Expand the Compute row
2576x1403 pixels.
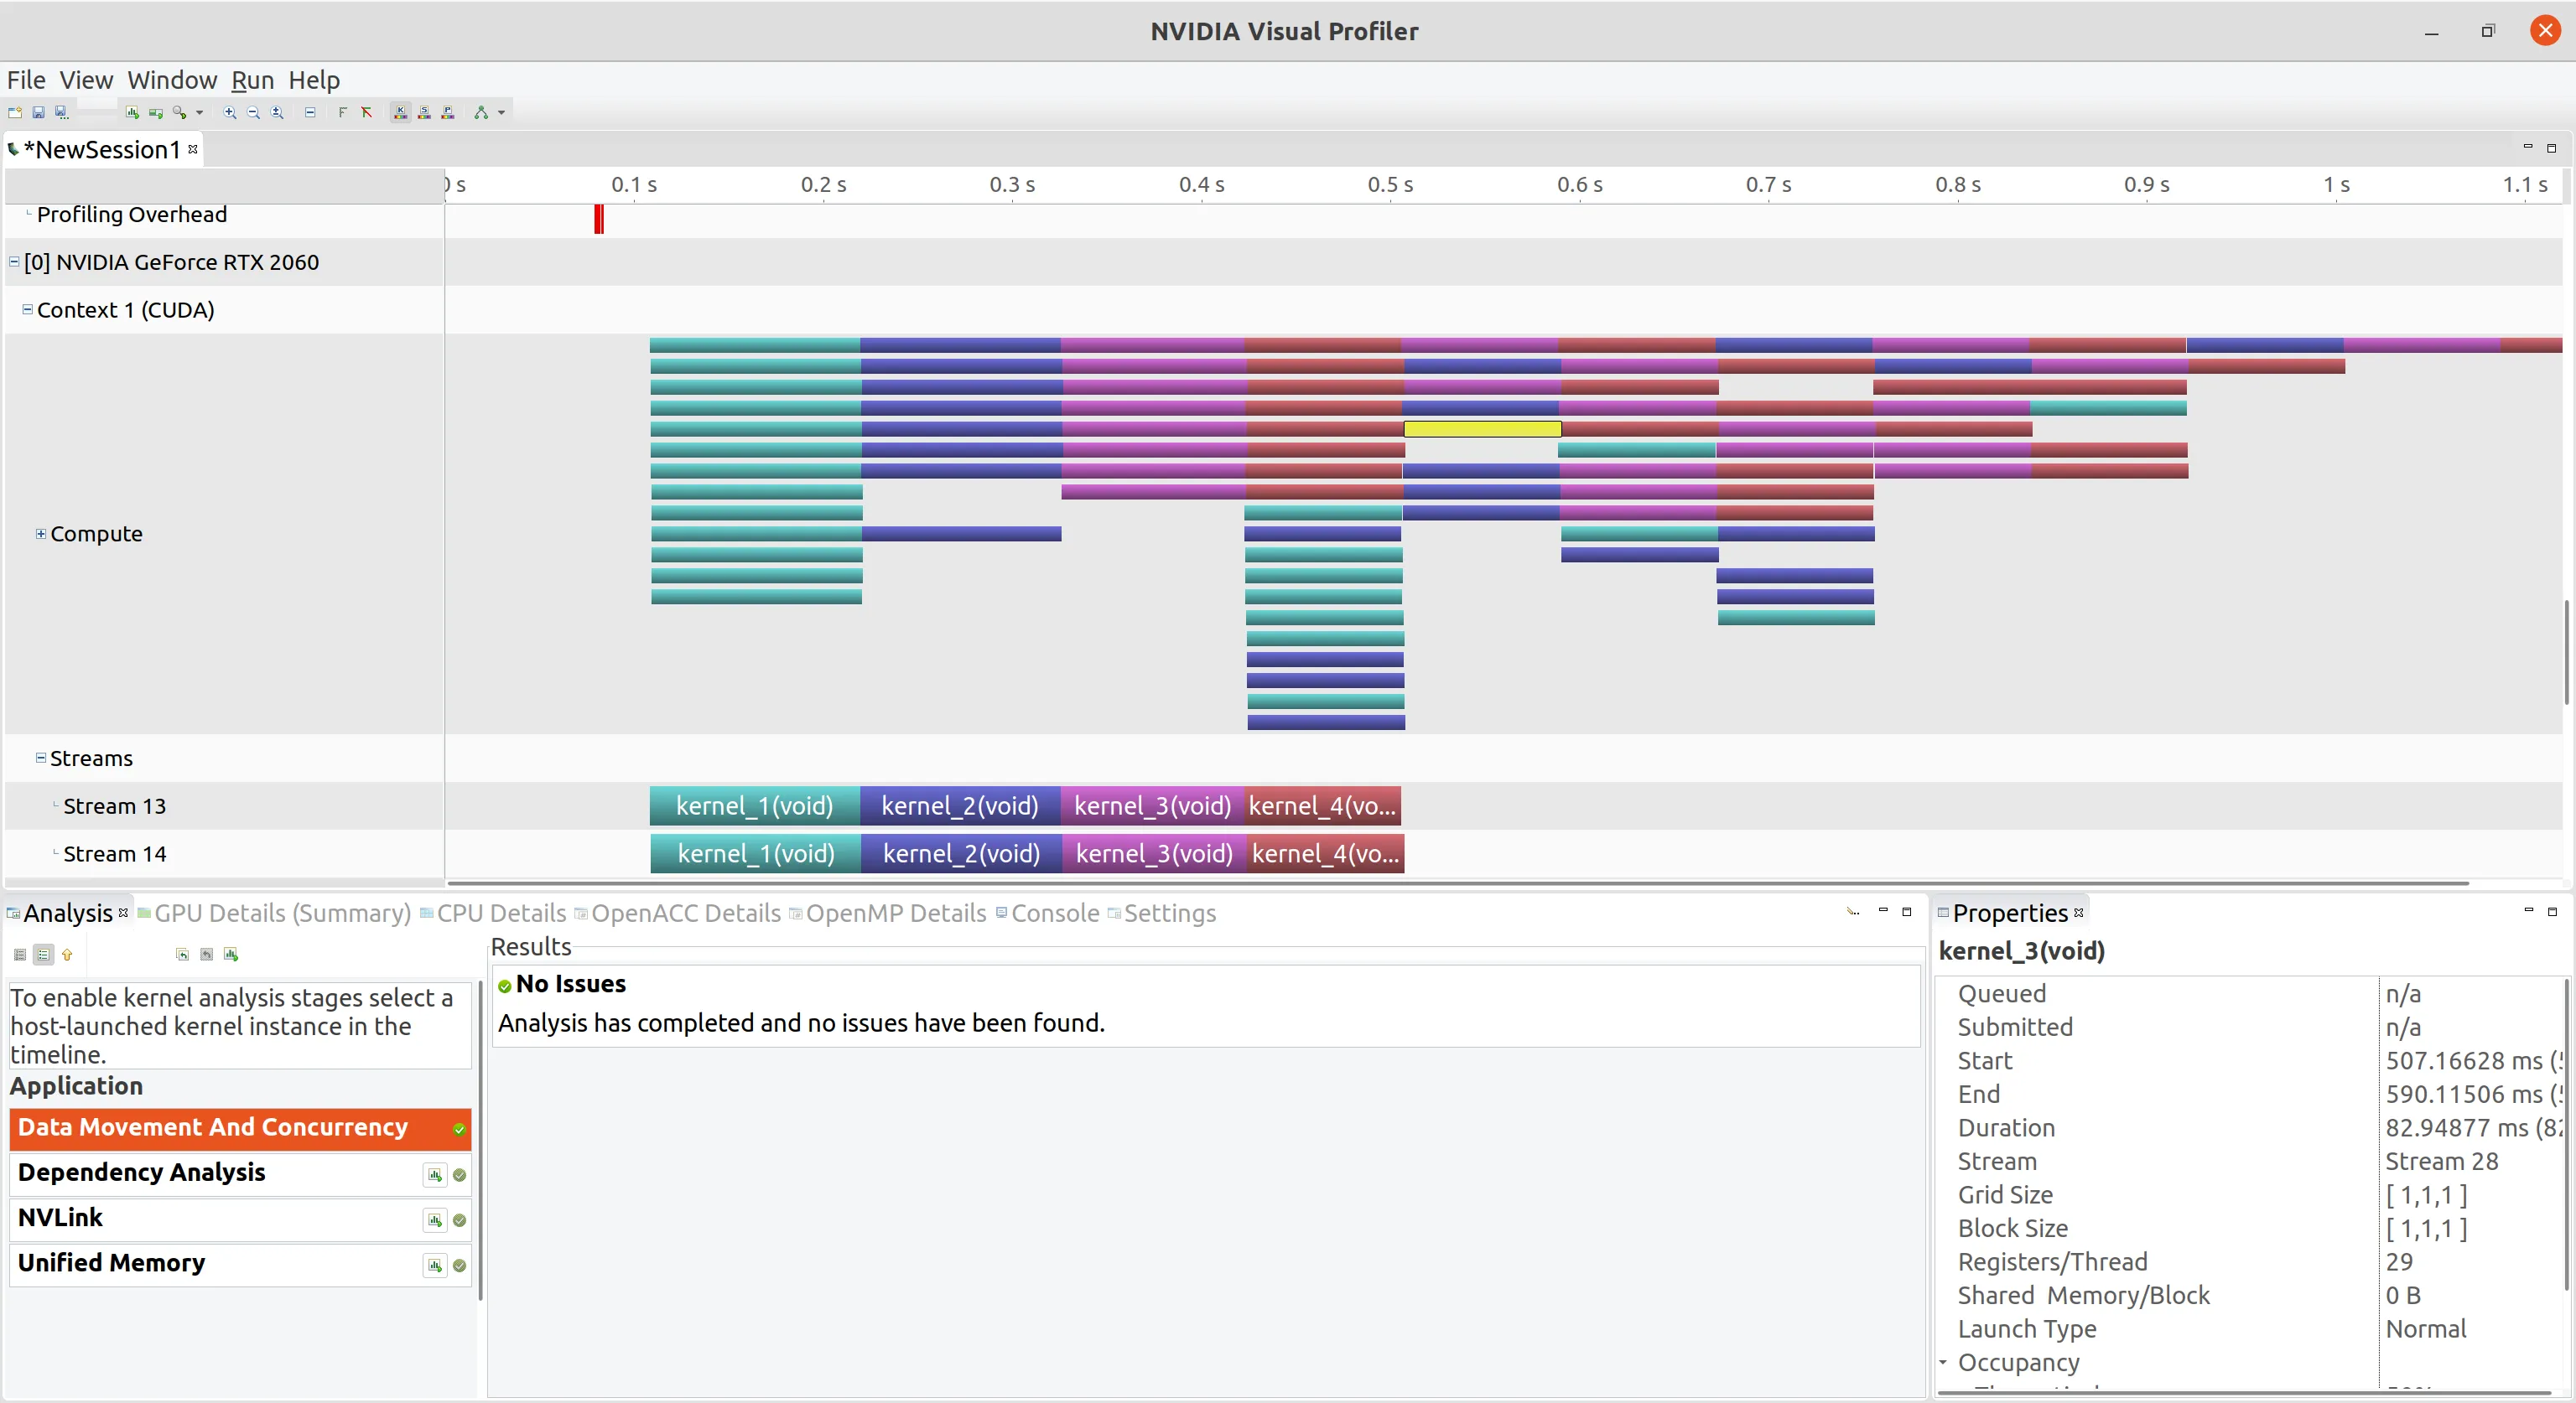[41, 534]
